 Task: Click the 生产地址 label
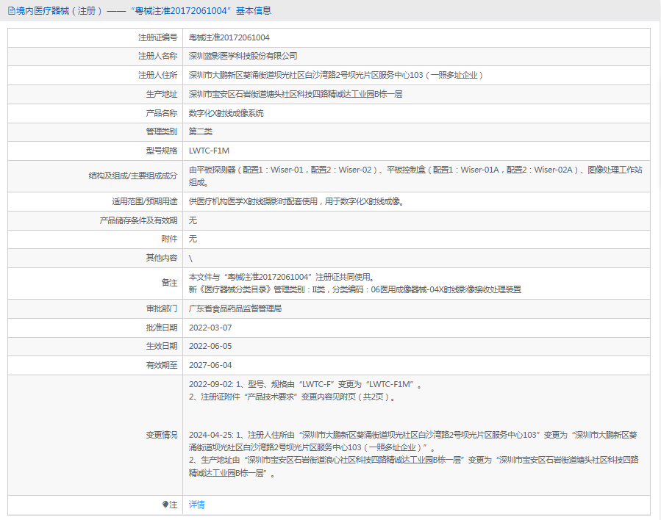pyautogui.click(x=162, y=94)
